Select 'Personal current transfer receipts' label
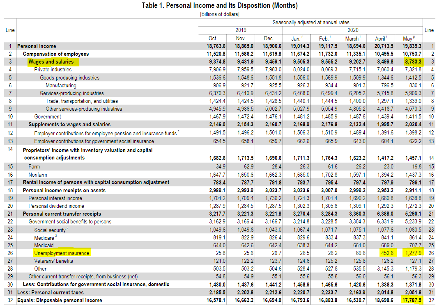This screenshot has width=437, height=305. (x=62, y=214)
